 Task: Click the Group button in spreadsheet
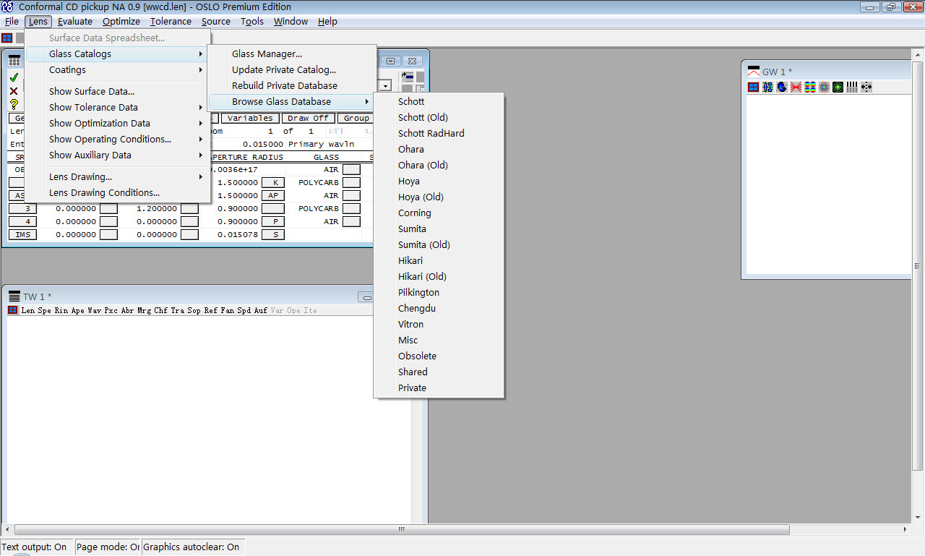coord(356,118)
